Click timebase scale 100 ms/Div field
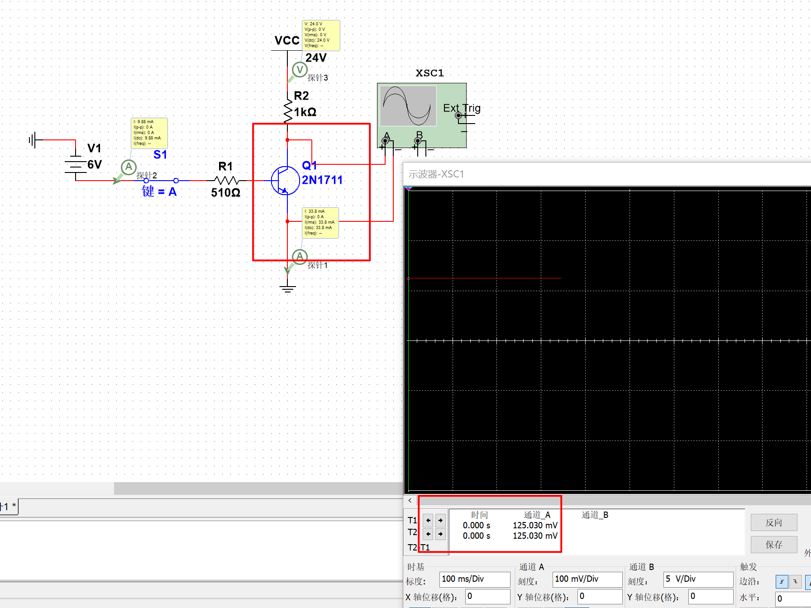Screen dimensions: 811x608 coord(475,579)
